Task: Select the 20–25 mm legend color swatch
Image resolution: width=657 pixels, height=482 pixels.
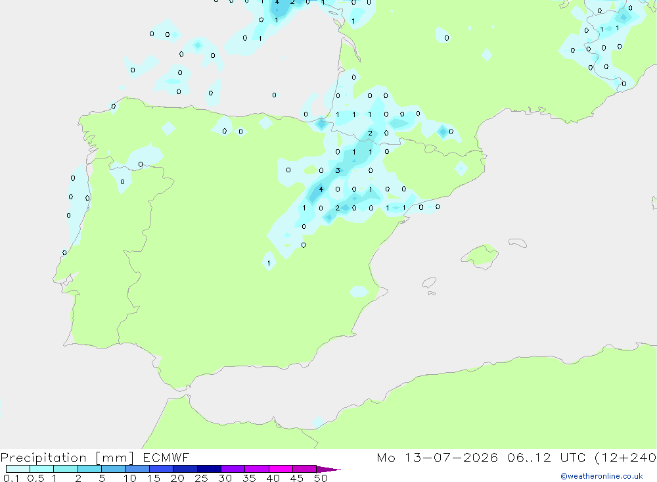Action: (185, 469)
